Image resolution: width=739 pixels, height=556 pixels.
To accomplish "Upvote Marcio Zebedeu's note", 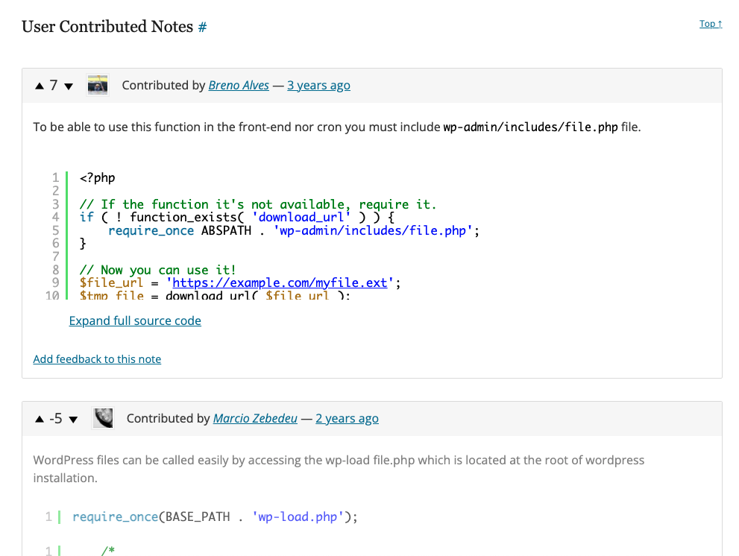I will 40,420.
